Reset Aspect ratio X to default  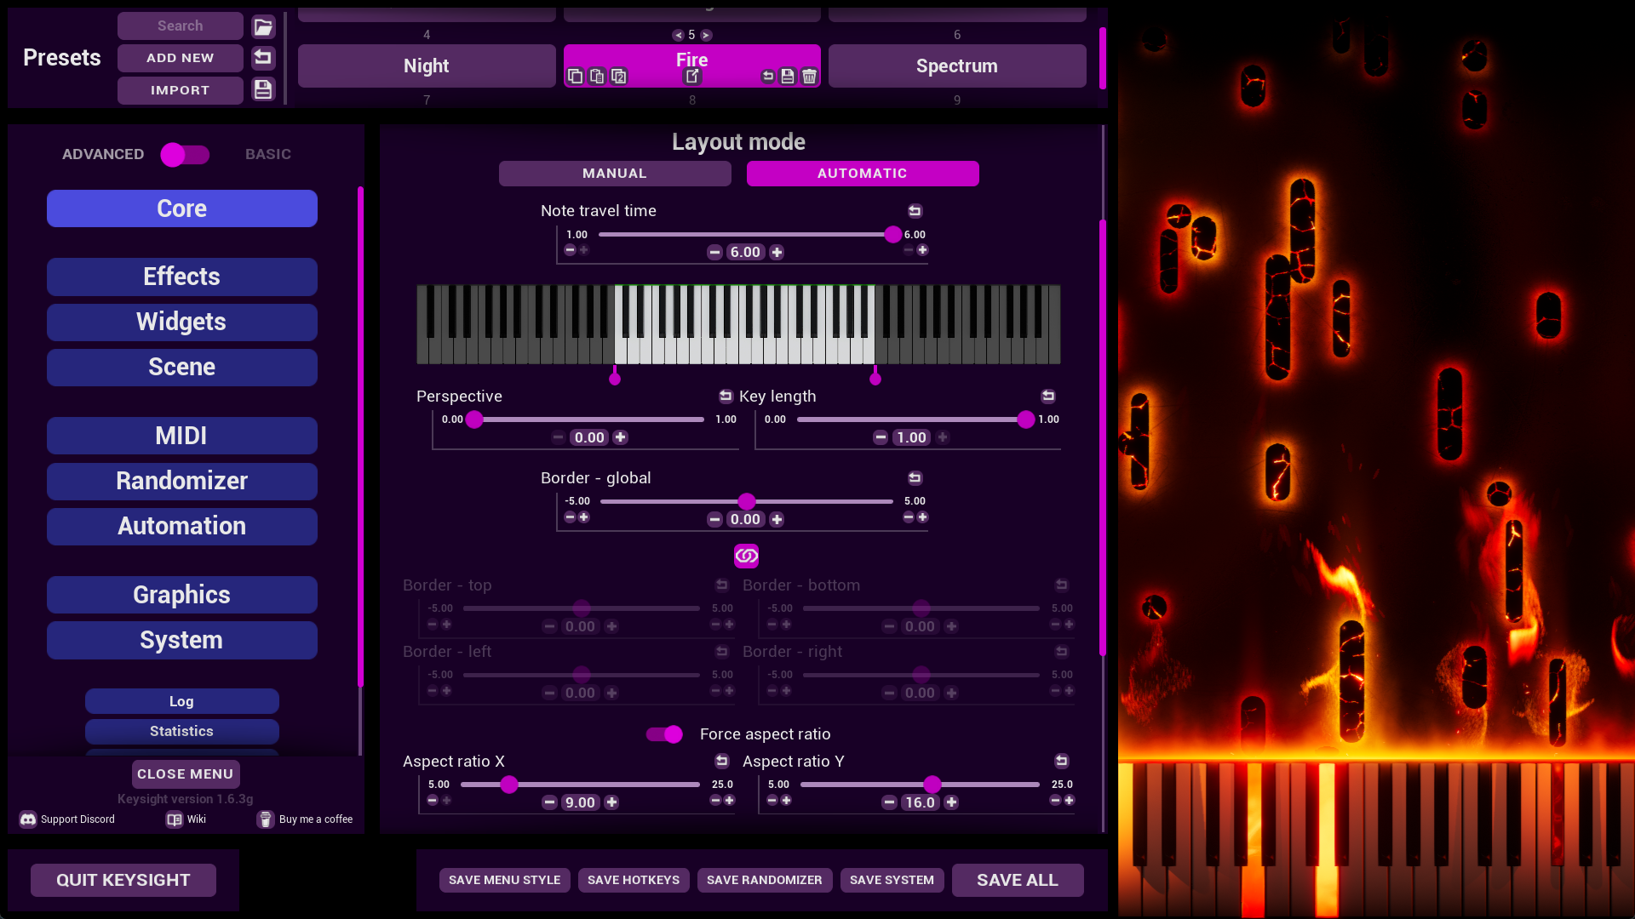pos(722,761)
